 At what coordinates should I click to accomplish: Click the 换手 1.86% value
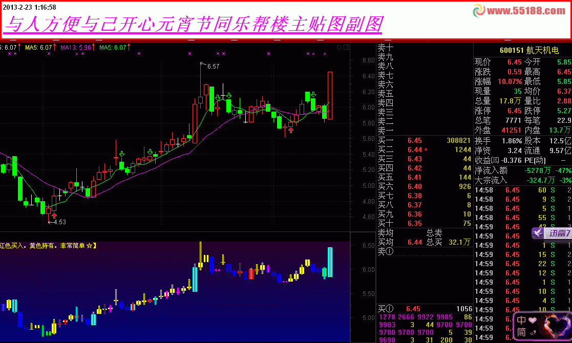[512, 141]
